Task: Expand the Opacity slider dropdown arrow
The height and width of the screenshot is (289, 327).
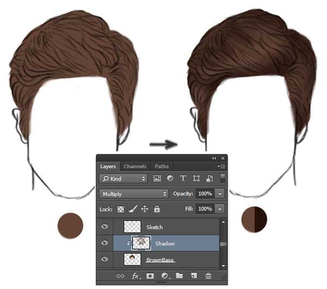Action: tap(220, 194)
